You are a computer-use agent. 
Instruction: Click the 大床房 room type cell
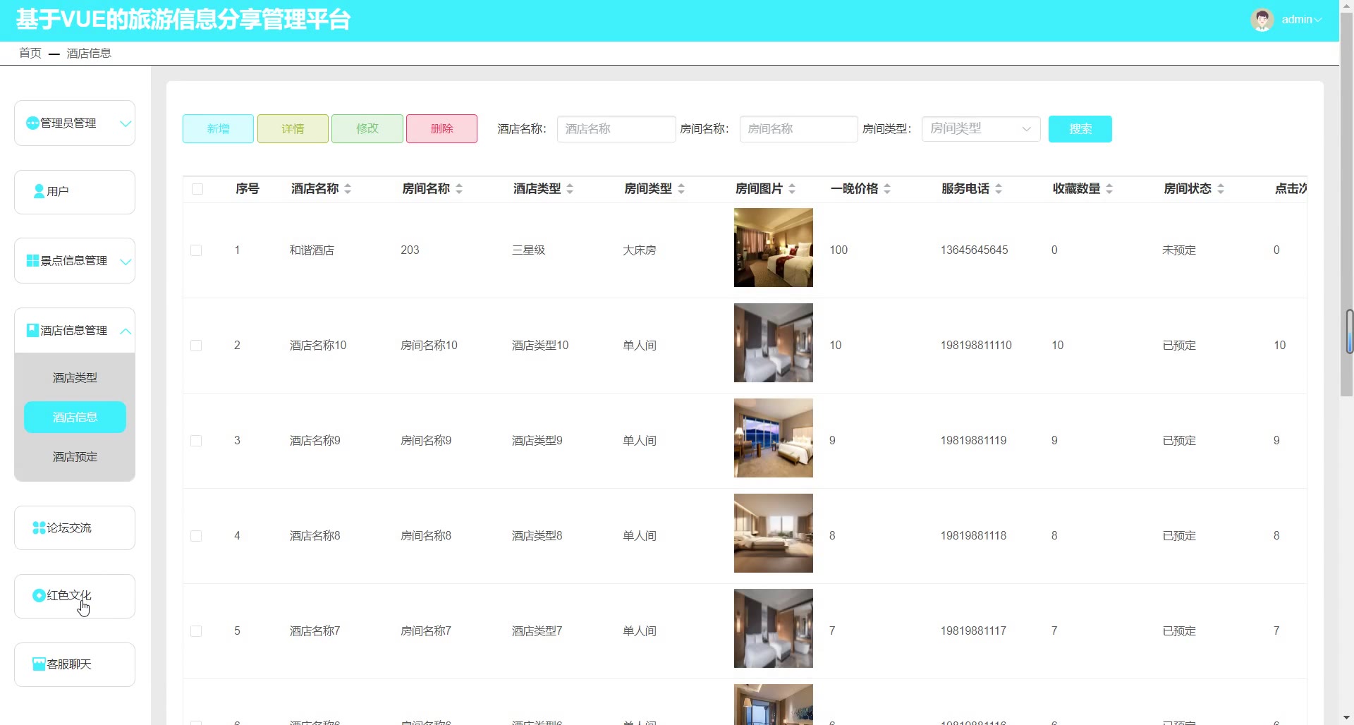click(640, 250)
